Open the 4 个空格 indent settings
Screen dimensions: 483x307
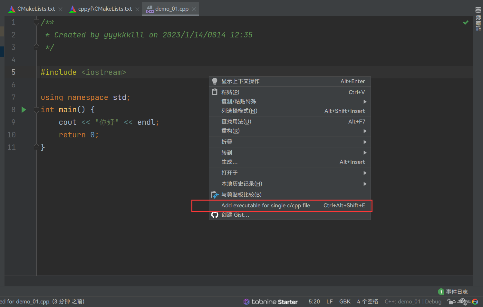(367, 302)
